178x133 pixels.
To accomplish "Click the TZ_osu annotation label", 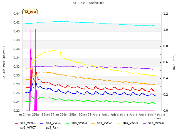I will click(x=30, y=12).
